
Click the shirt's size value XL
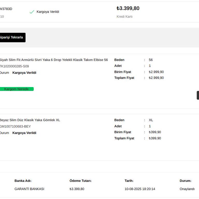(x=151, y=120)
